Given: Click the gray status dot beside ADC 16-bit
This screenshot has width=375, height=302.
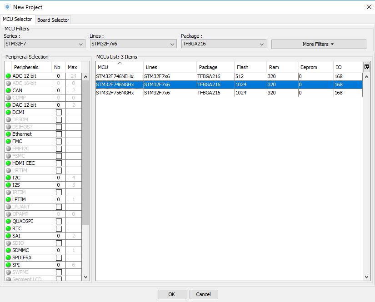Looking at the screenshot, I should pos(8,83).
